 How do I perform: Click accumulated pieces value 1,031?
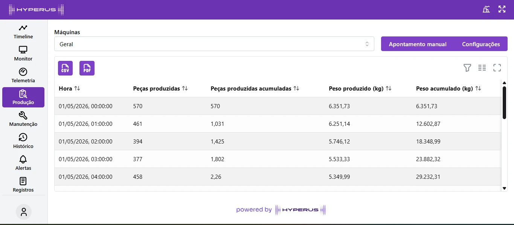(218, 124)
